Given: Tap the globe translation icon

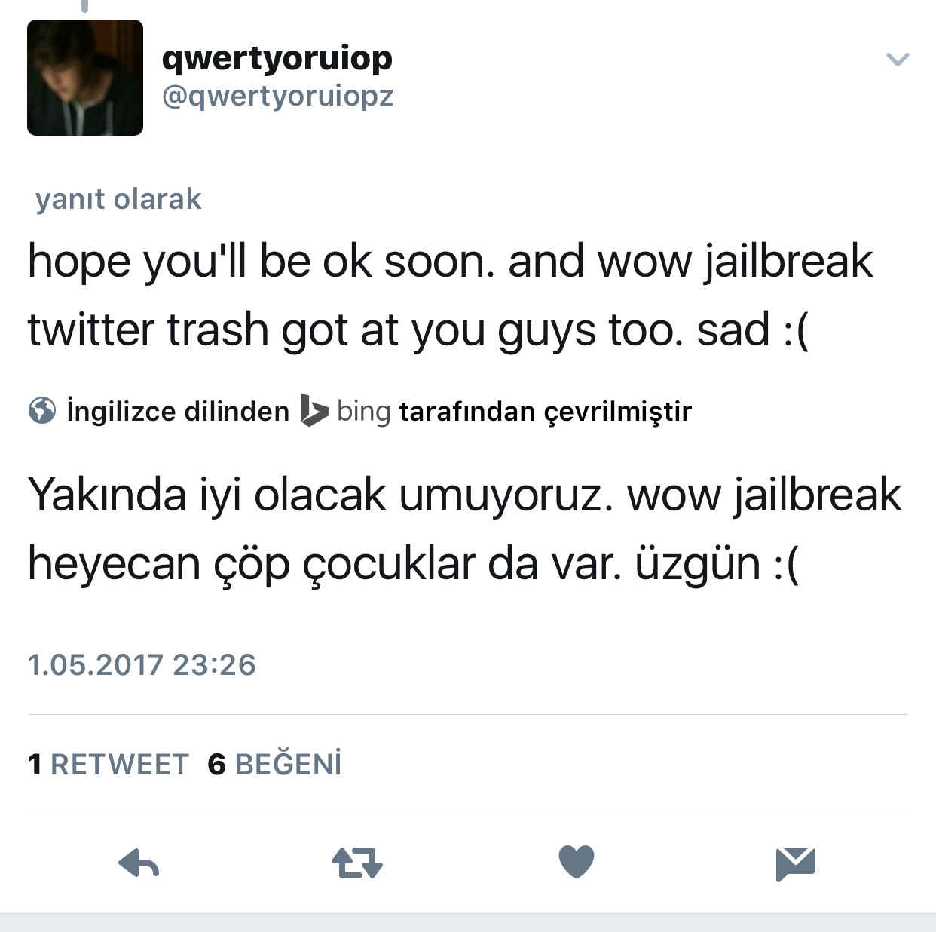Looking at the screenshot, I should [x=42, y=411].
